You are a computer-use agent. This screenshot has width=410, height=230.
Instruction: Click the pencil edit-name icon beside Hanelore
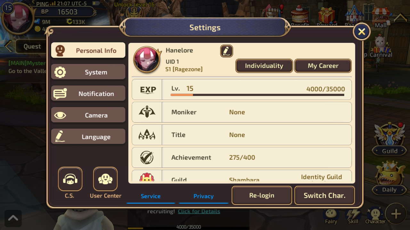point(226,51)
